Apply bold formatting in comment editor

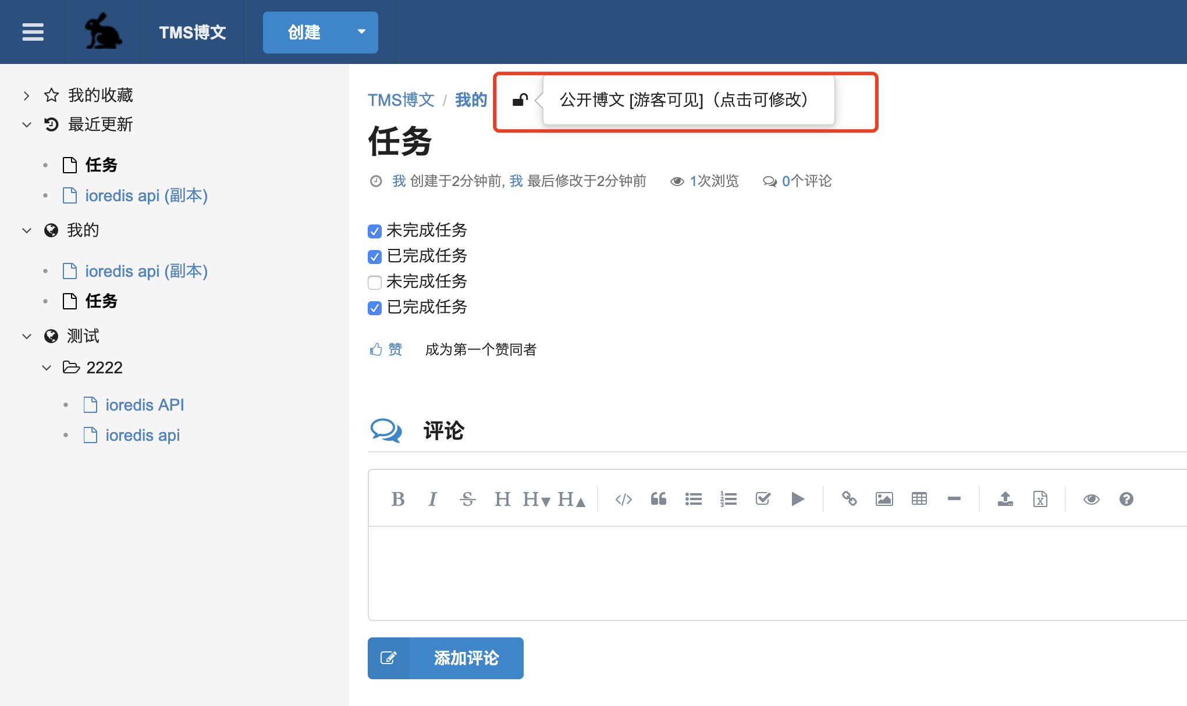pos(398,499)
